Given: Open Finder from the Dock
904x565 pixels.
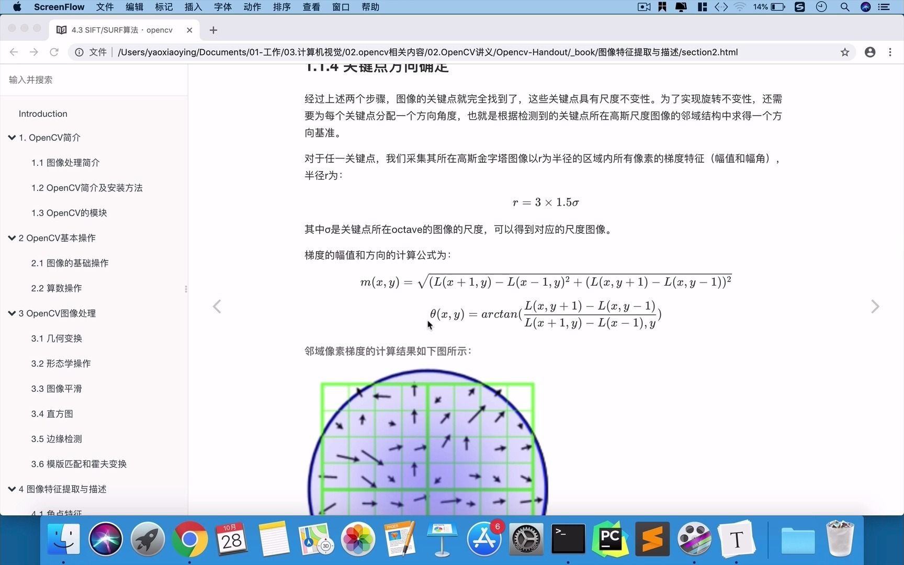Looking at the screenshot, I should [x=64, y=539].
